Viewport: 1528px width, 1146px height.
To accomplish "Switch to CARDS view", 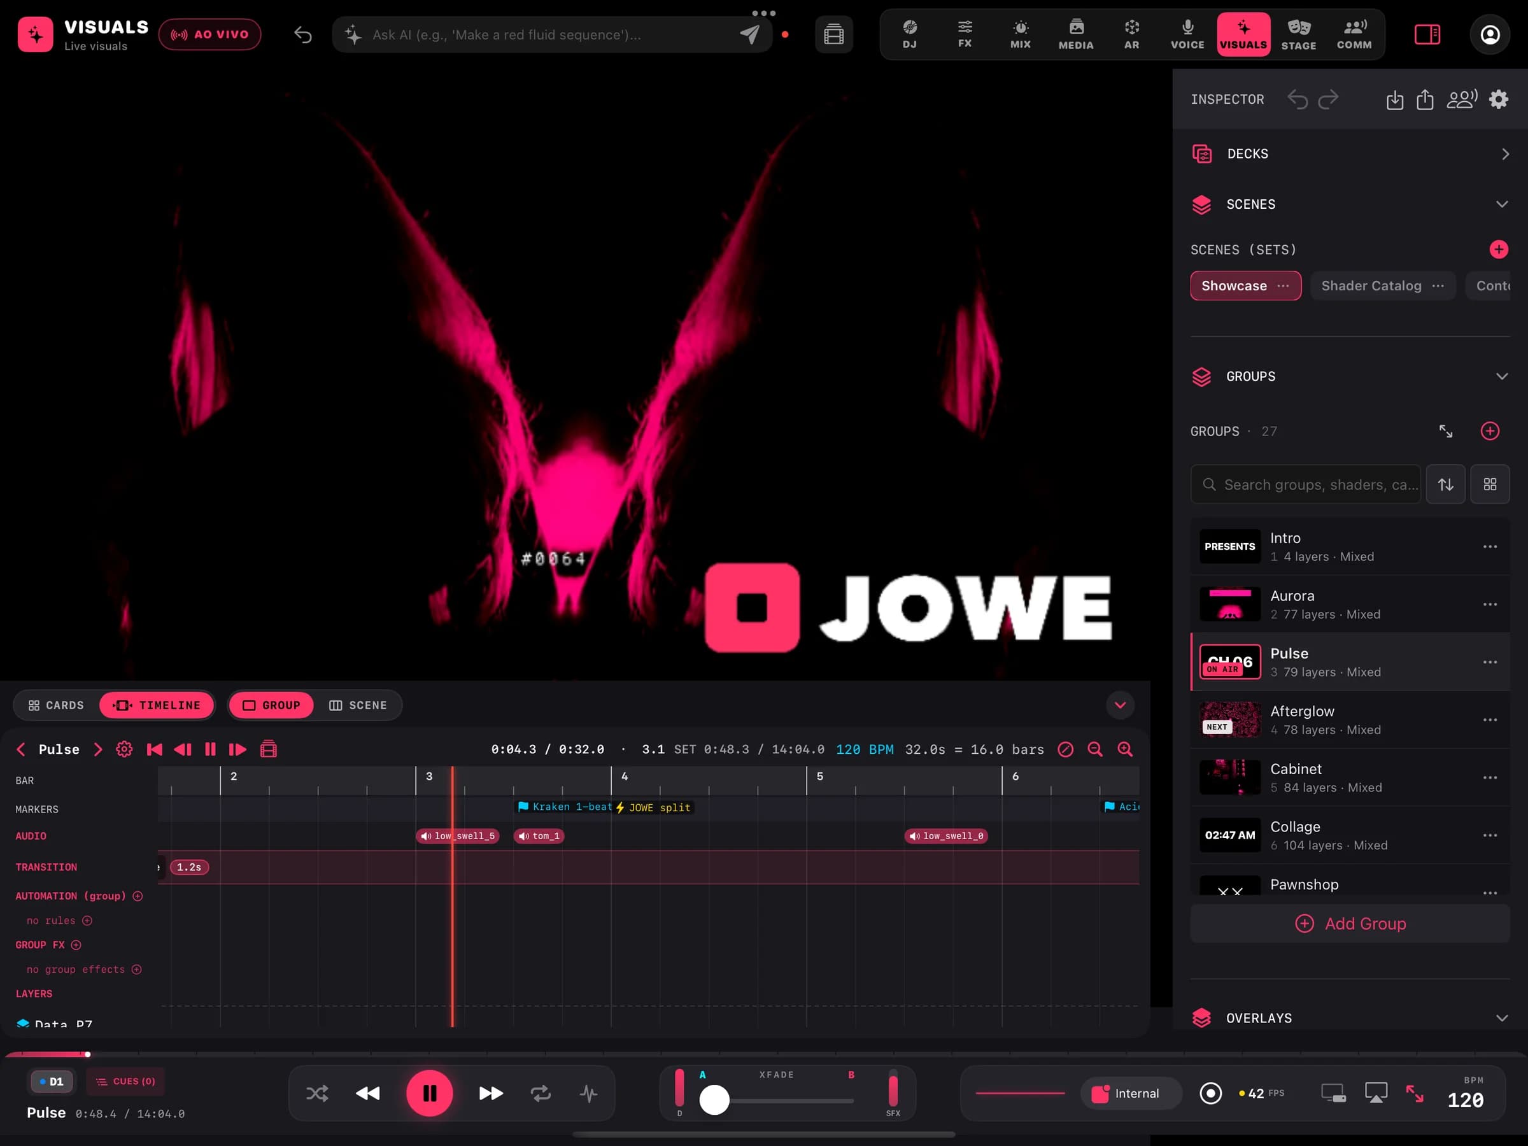I will [x=56, y=705].
